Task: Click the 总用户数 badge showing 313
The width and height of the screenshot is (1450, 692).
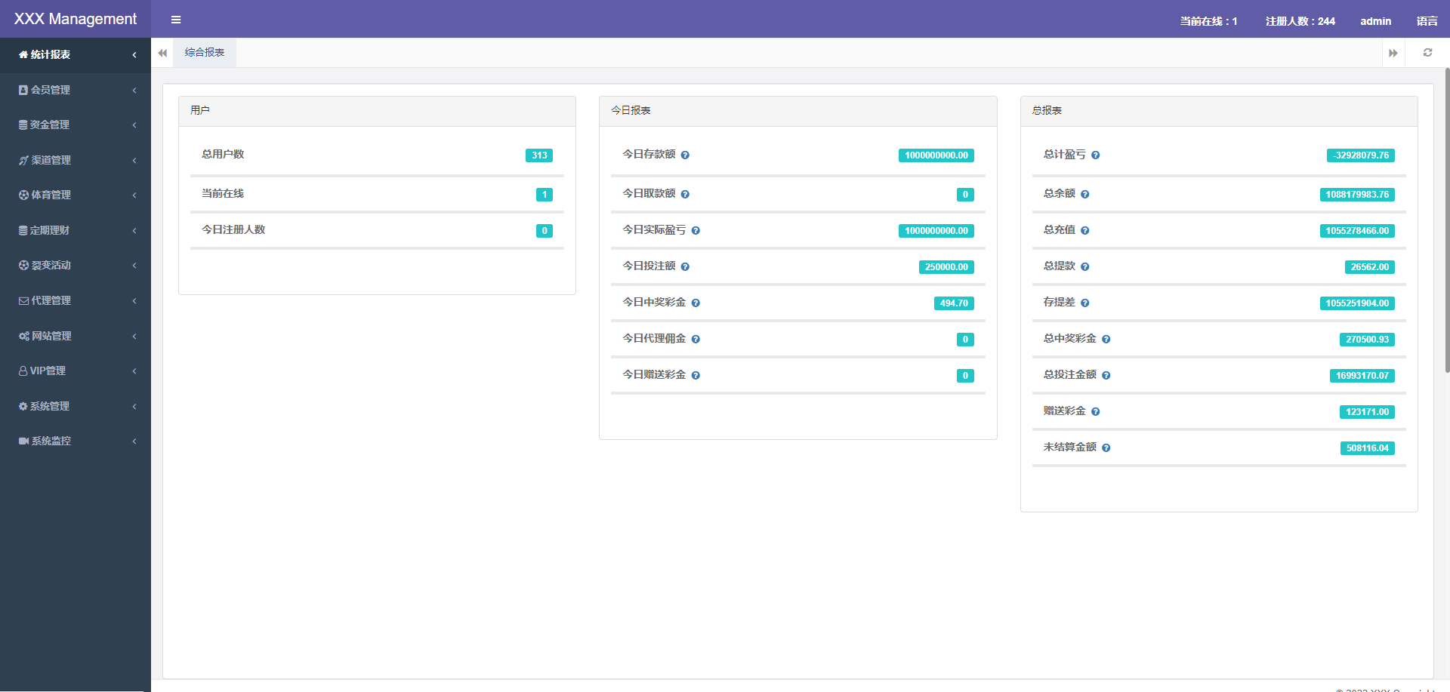Action: tap(538, 155)
